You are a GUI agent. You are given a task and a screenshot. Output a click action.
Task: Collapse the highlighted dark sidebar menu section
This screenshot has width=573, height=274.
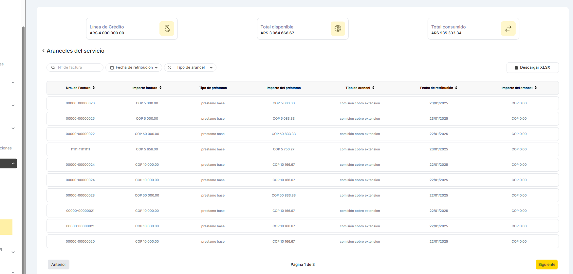[x=13, y=163]
